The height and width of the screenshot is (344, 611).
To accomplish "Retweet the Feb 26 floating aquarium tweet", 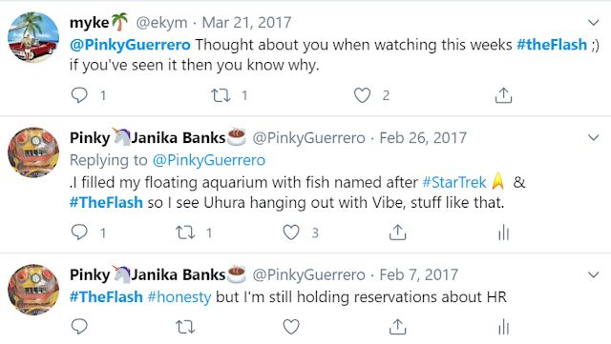I will pos(185,233).
